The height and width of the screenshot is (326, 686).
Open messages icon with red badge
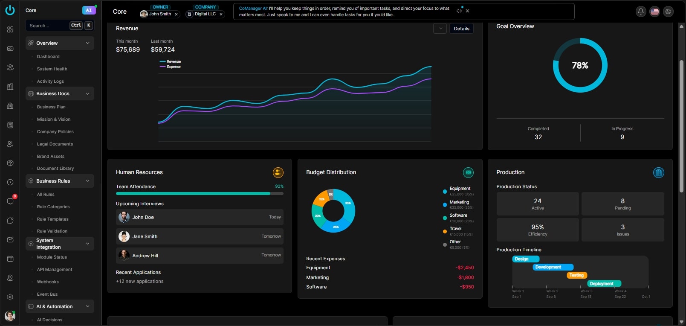[10, 201]
